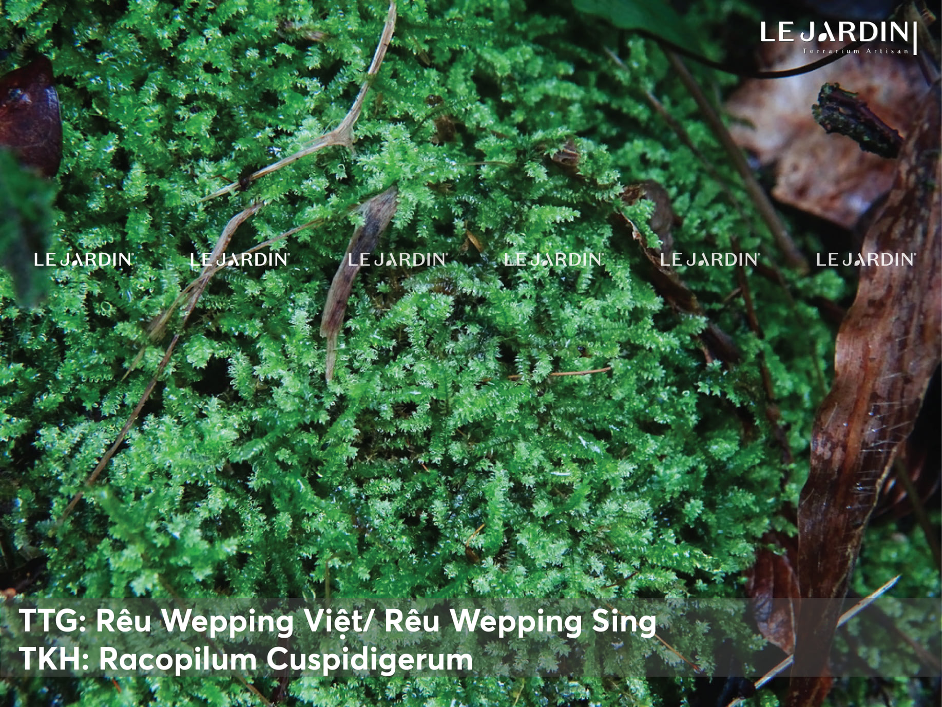942x707 pixels.
Task: Select the 'Rêu Wepping Sing' text
Action: tap(521, 622)
